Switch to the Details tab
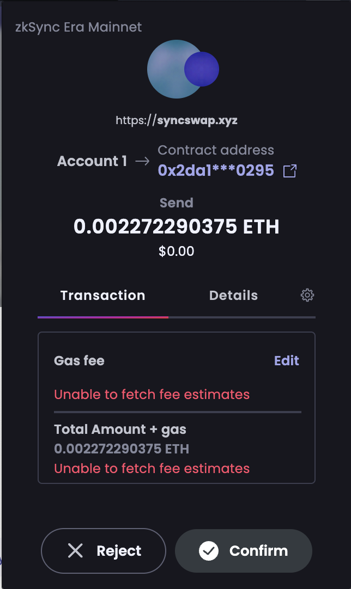The width and height of the screenshot is (351, 589). point(233,295)
